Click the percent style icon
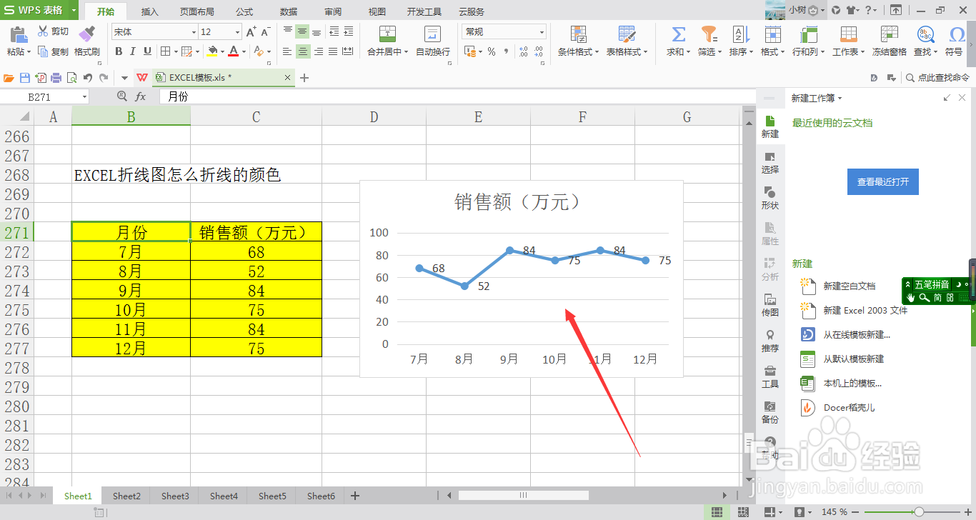Viewport: 976px width, 520px height. (492, 51)
